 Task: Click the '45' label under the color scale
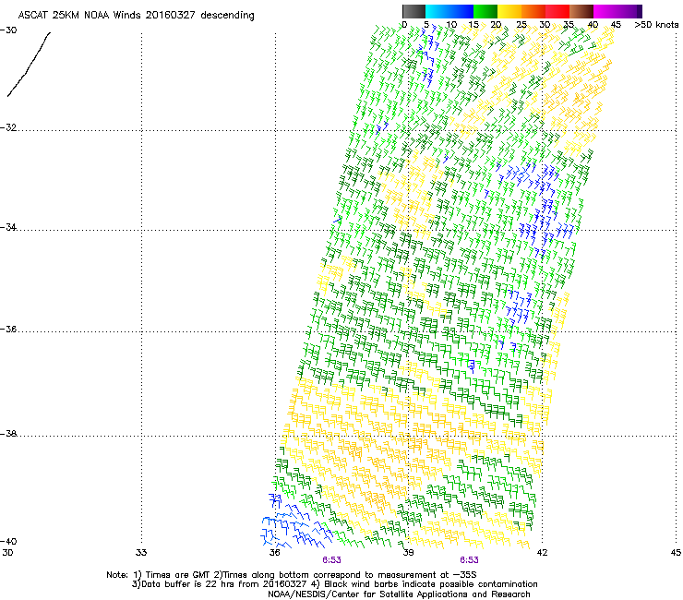(616, 25)
